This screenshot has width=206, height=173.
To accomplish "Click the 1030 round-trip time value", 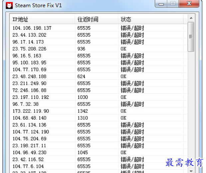I will point(83,97).
